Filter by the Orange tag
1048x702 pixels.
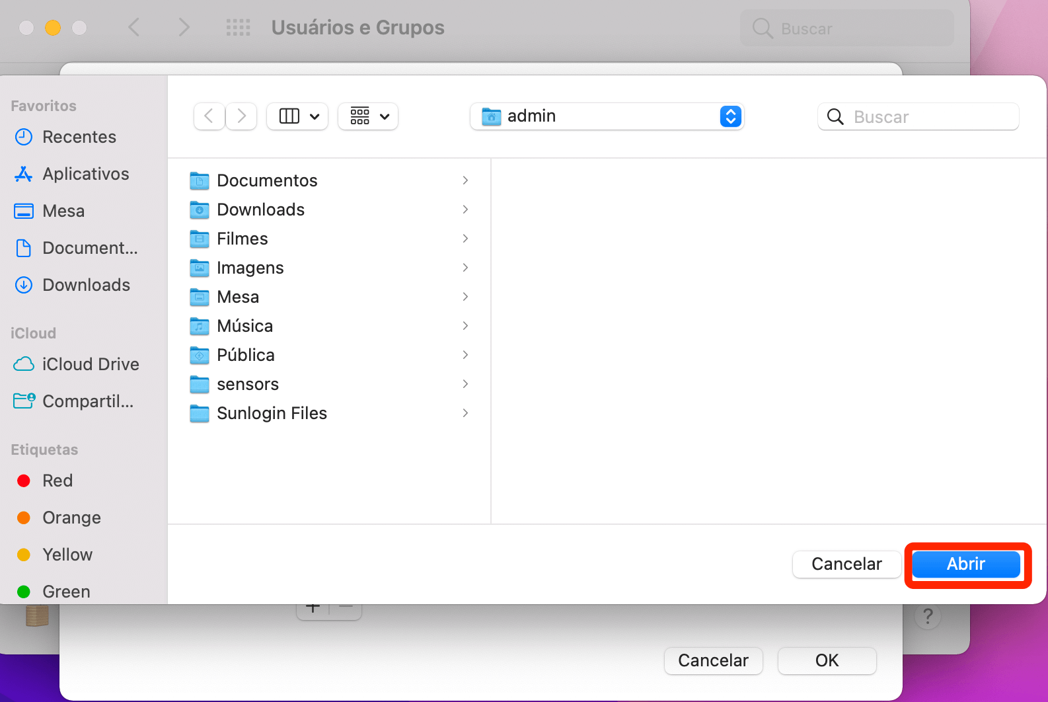pos(71,518)
